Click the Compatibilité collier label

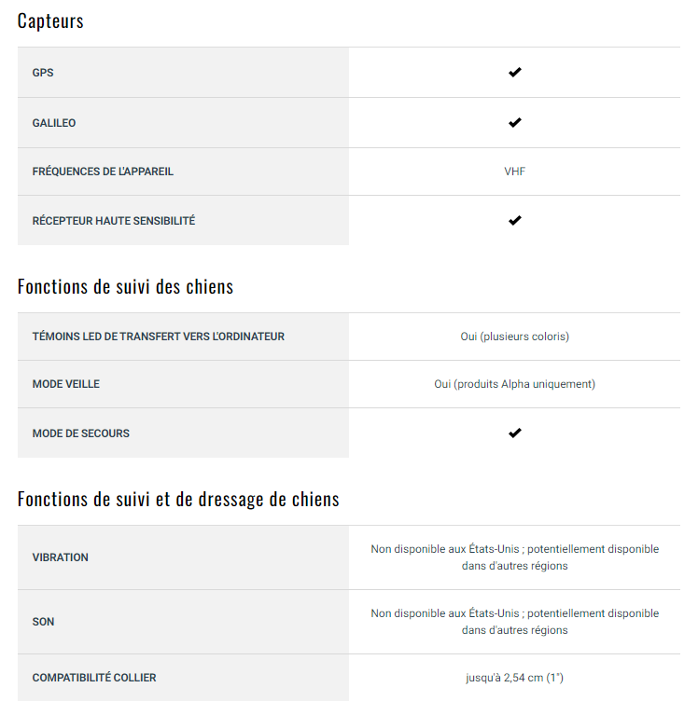tap(94, 678)
